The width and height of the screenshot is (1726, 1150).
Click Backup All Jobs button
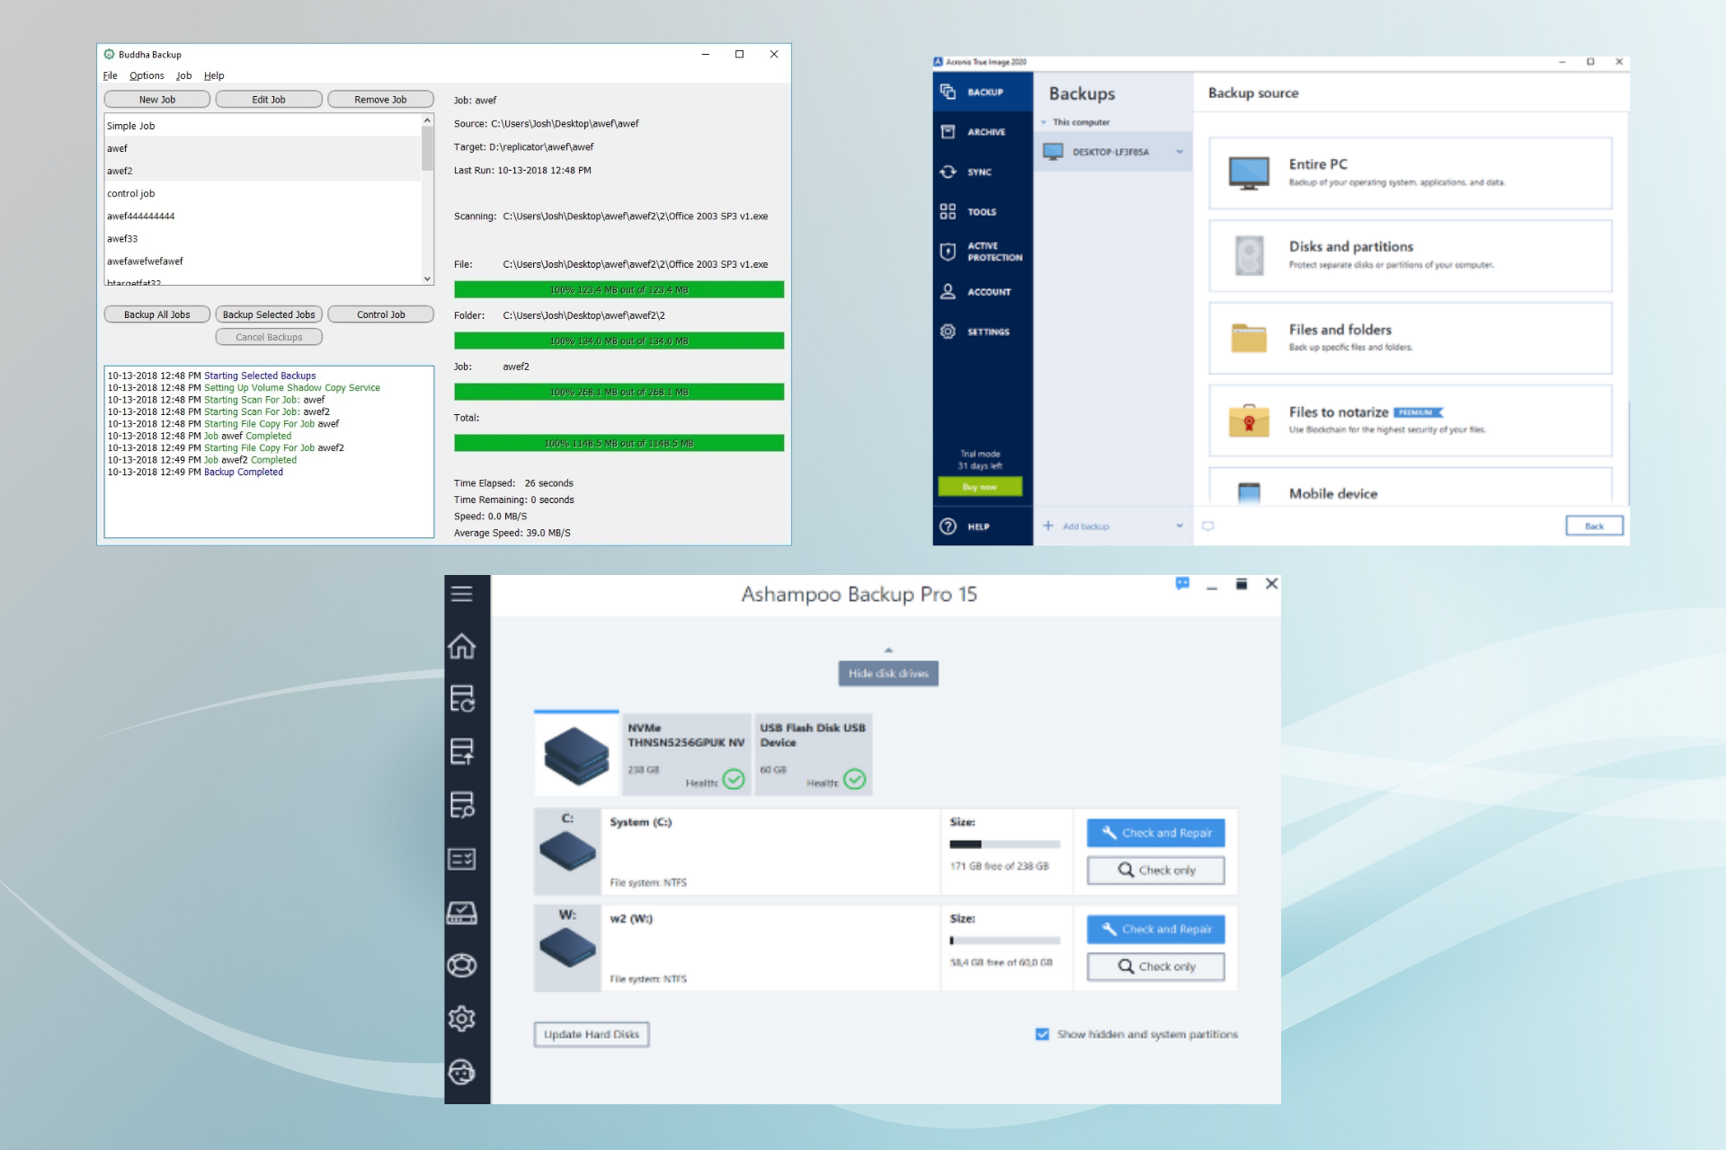157,314
